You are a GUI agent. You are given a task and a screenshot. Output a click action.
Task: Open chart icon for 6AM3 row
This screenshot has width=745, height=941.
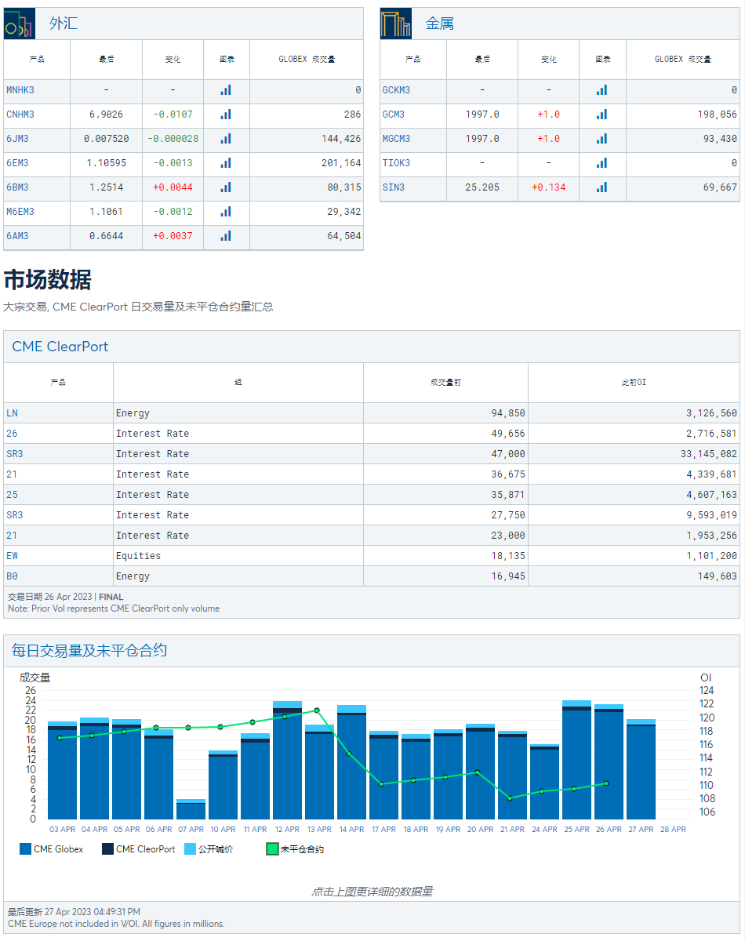click(226, 236)
